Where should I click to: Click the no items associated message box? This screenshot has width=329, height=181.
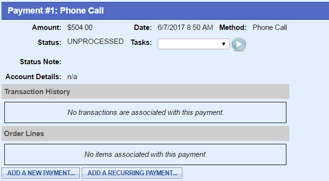tap(146, 154)
